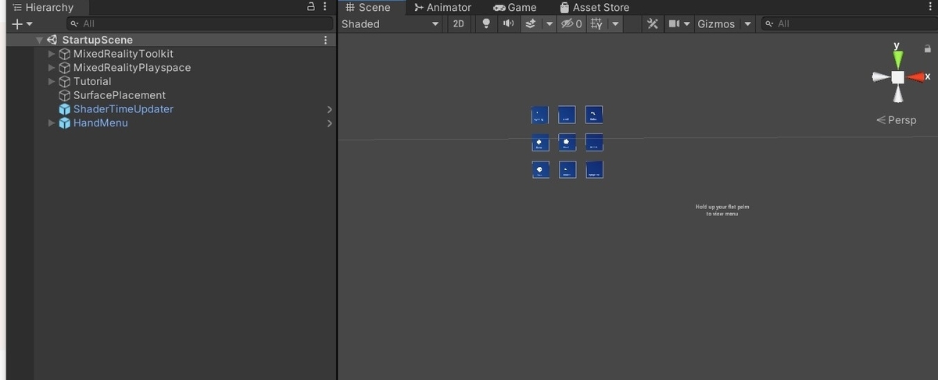The image size is (938, 380).
Task: Toggle 2D scene view mode
Action: 458,24
